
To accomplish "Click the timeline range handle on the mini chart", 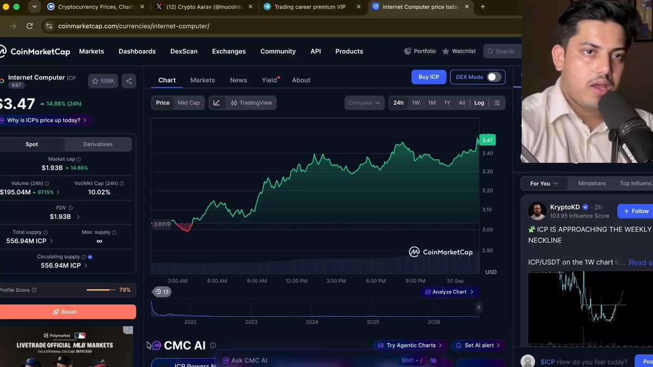I will point(479,307).
